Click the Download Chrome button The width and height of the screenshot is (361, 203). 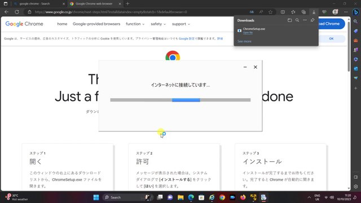[x=331, y=24]
